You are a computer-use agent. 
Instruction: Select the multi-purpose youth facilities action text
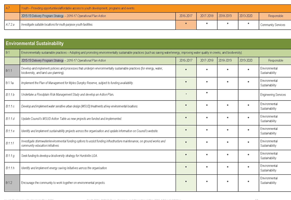point(57,25)
